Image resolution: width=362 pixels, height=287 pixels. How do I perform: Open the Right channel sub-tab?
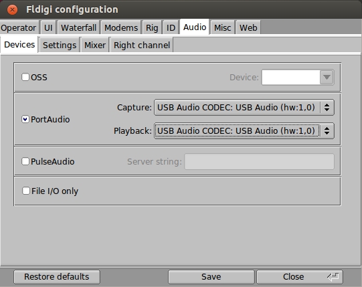(x=142, y=45)
